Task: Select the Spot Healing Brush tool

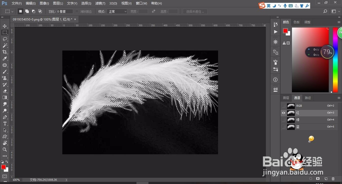Action: (4, 65)
